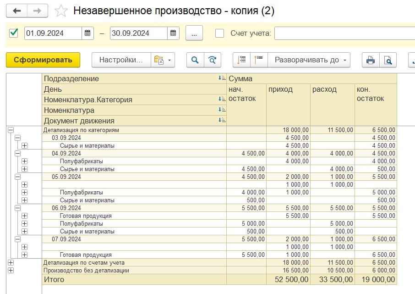This screenshot has height=294, width=415.
Task: Print the report with printer icon
Action: [x=371, y=60]
